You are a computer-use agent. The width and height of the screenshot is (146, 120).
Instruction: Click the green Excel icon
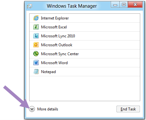[36, 27]
